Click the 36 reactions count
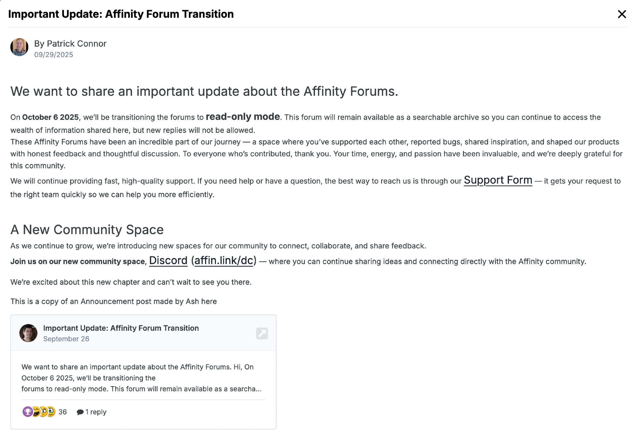635x436 pixels. click(63, 412)
